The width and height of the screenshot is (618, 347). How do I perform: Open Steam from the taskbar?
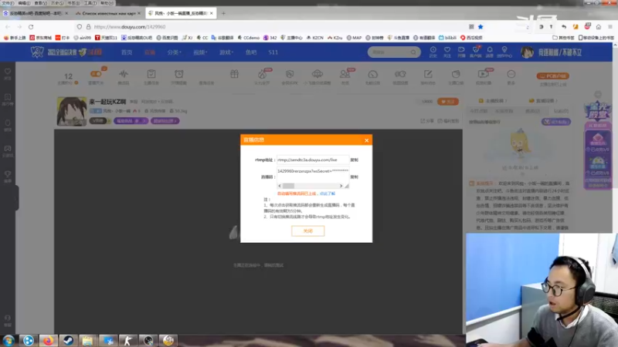pyautogui.click(x=68, y=340)
